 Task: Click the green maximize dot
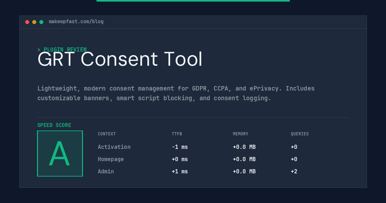click(x=41, y=22)
